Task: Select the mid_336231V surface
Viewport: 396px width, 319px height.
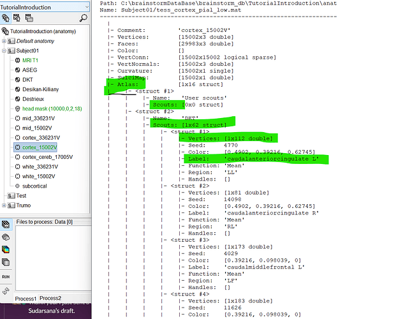Action: click(x=38, y=118)
